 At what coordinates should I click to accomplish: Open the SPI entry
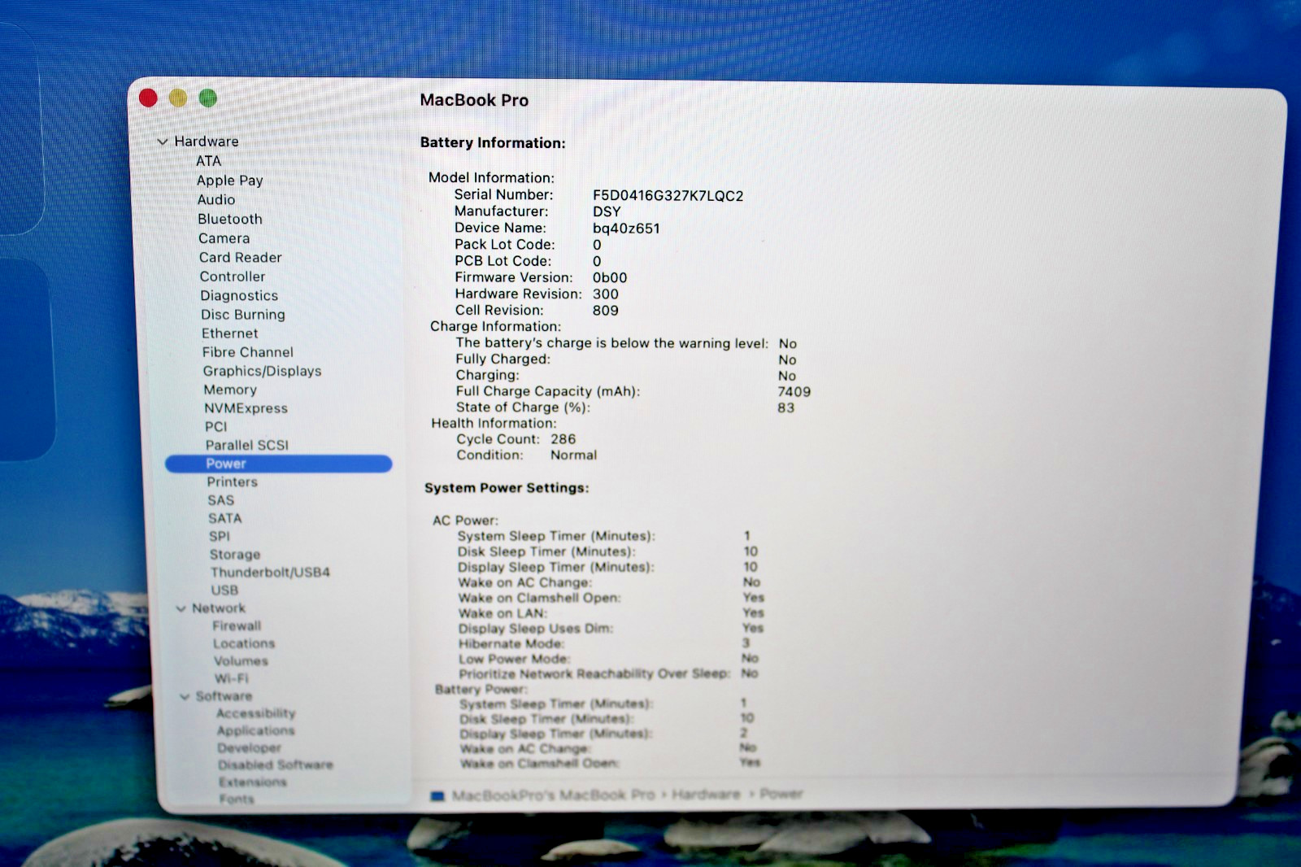220,536
